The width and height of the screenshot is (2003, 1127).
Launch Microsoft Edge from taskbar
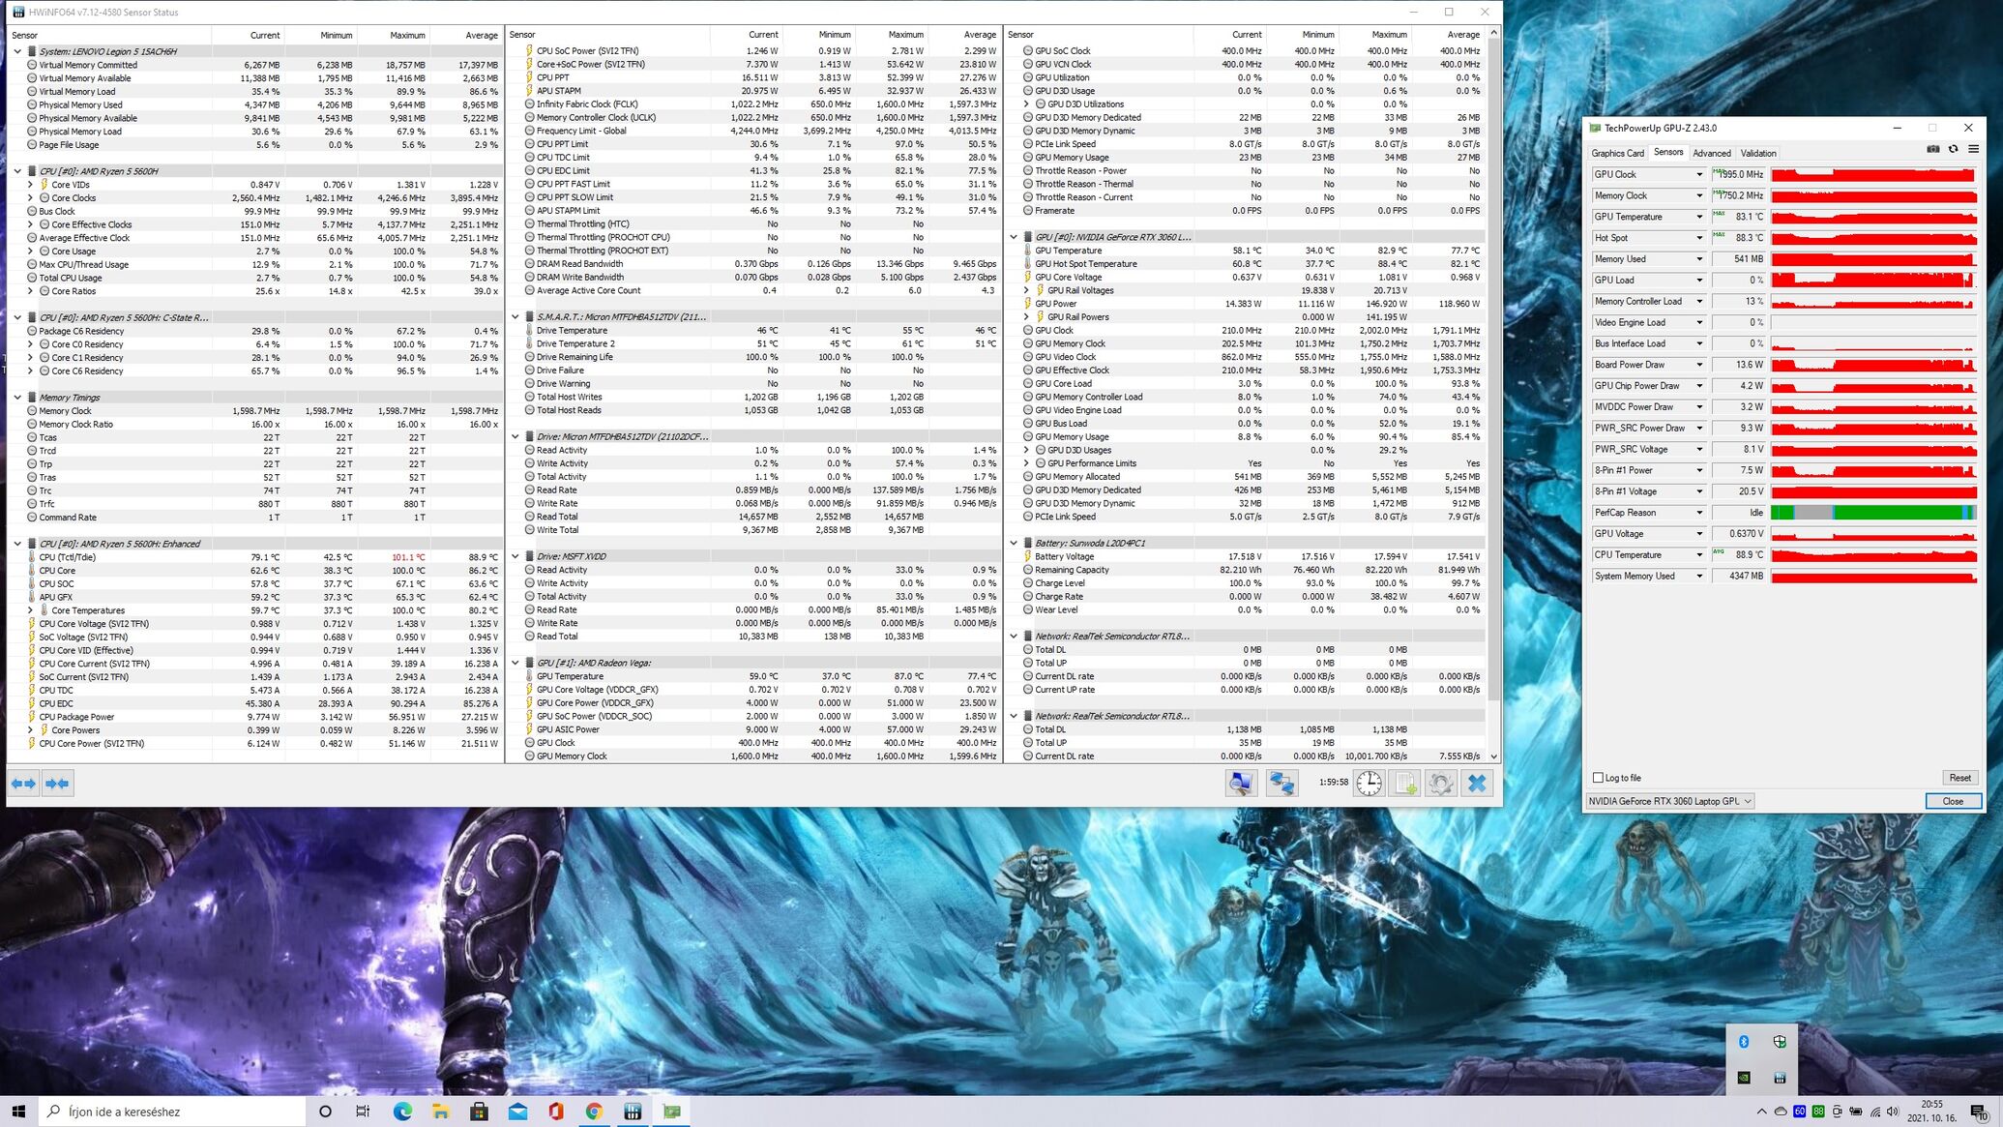402,1112
